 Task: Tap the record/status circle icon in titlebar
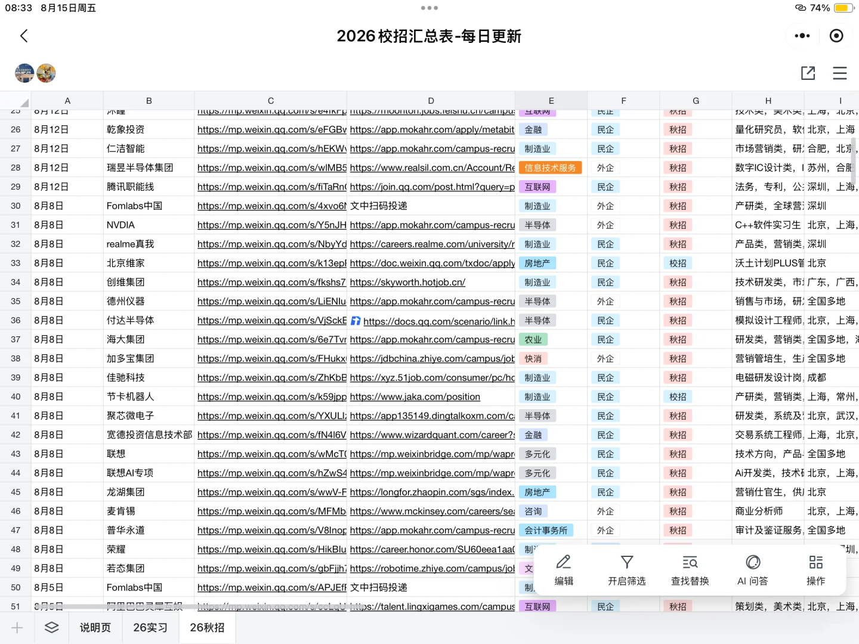836,36
